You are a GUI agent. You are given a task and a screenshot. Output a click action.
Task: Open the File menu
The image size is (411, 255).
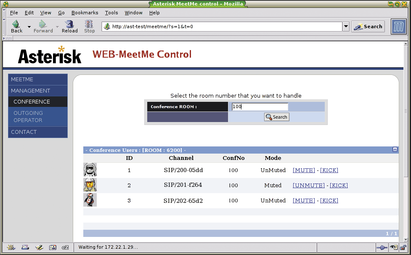[14, 13]
